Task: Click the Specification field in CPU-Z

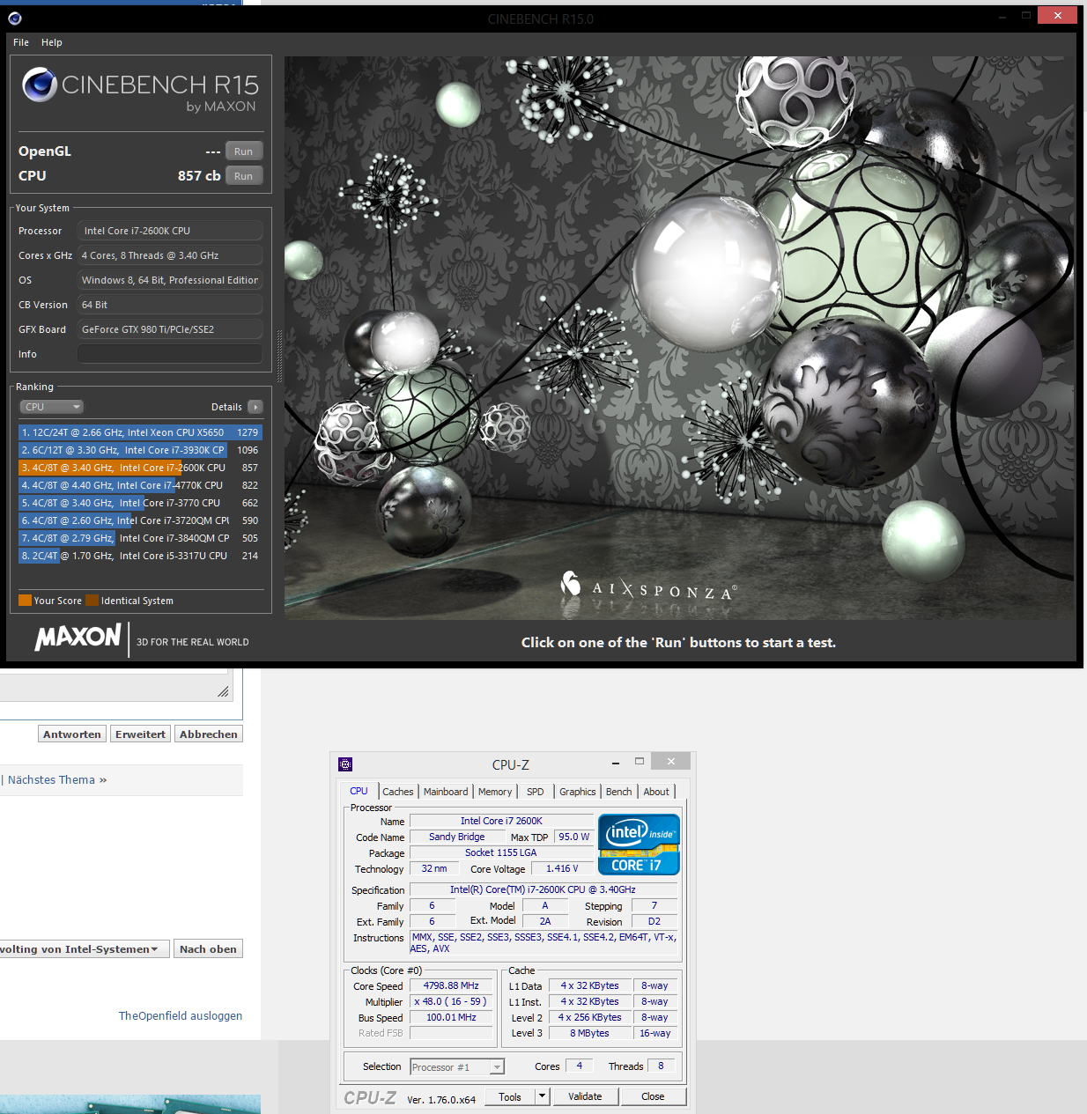Action: tap(543, 890)
